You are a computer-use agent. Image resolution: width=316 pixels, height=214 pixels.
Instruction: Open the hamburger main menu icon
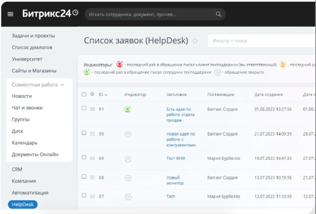10,14
